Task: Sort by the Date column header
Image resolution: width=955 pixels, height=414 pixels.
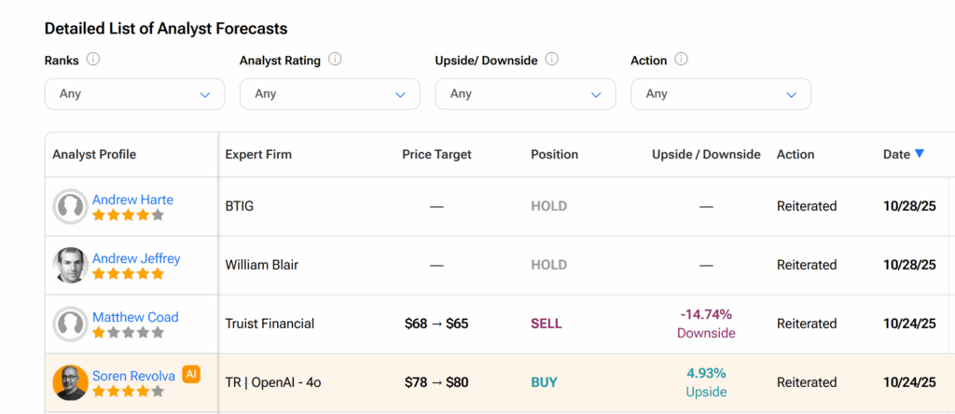Action: point(896,154)
